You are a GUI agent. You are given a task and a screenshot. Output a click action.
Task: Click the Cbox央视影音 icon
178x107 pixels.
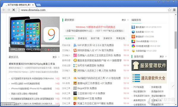133,41
